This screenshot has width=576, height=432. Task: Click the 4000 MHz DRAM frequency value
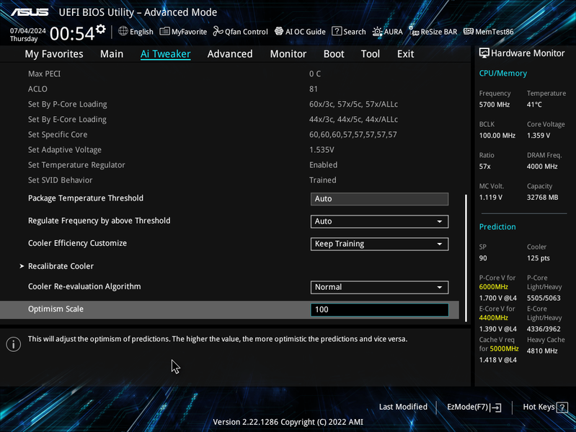[x=542, y=167]
